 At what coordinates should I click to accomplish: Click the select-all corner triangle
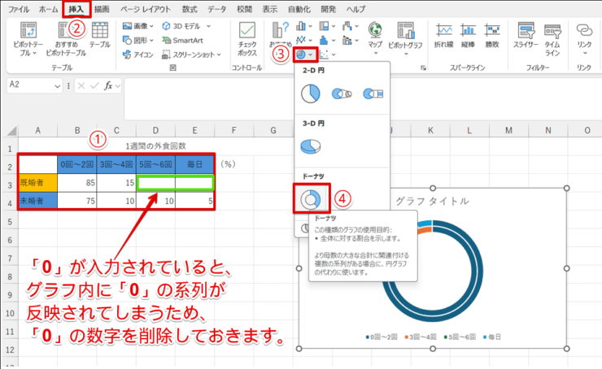11,131
